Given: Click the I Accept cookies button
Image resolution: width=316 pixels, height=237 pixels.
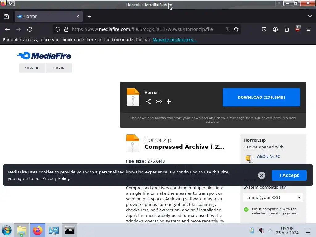Looking at the screenshot, I should point(289,175).
